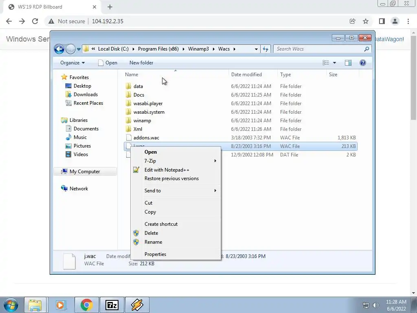
Task: Select Libraries in navigation pane
Action: coord(79,120)
